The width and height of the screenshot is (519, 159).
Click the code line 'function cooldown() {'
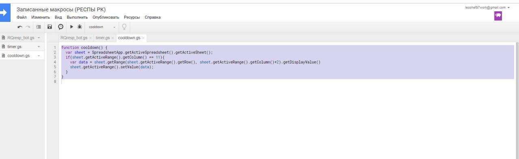84,47
